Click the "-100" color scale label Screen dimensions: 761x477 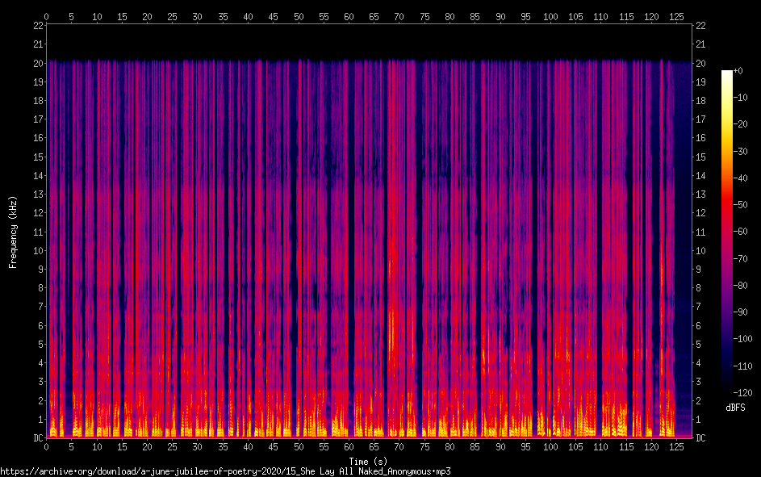[x=742, y=339]
